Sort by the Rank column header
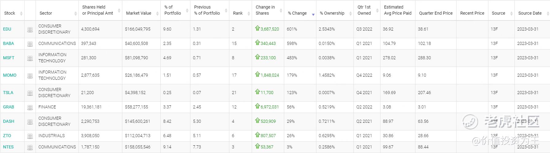This screenshot has height=153, width=550. pos(238,13)
